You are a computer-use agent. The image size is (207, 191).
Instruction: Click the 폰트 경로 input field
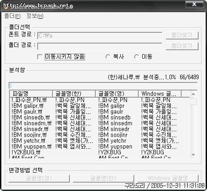tap(100, 36)
